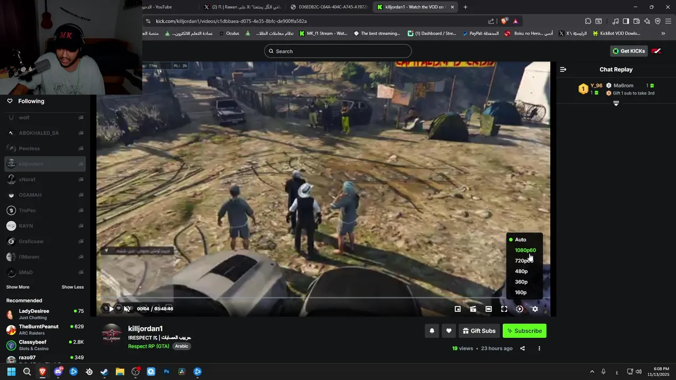The width and height of the screenshot is (676, 380).
Task: Open video quality settings gear
Action: 535,309
